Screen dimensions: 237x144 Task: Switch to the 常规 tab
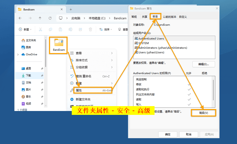[x=134, y=17]
